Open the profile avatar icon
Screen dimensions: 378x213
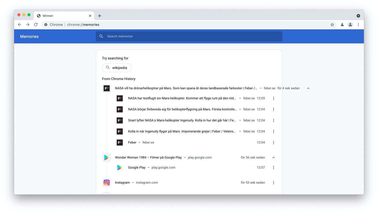[350, 25]
